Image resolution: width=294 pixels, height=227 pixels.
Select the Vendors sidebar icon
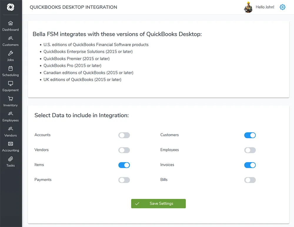[11, 129]
